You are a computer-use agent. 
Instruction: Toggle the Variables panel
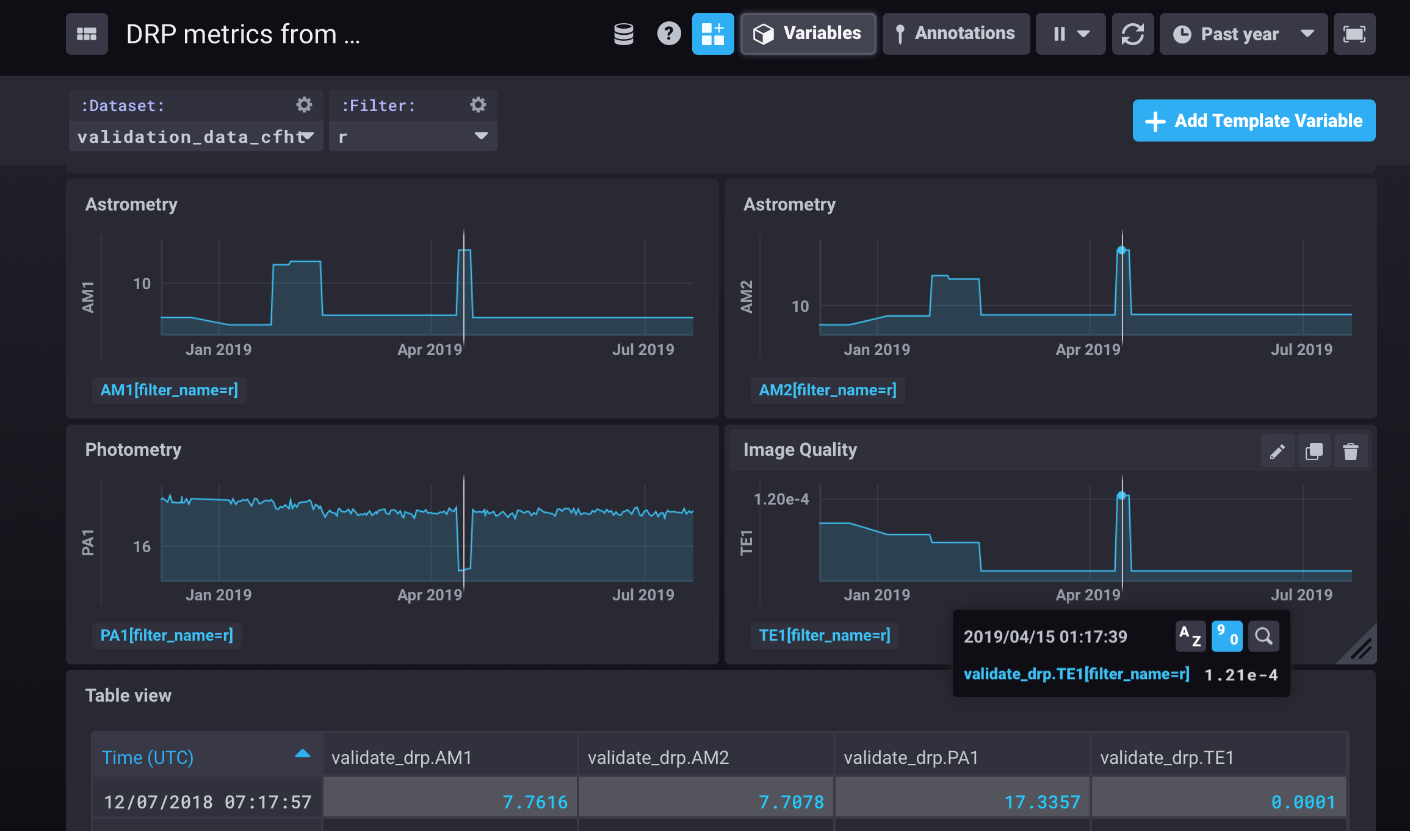click(808, 34)
